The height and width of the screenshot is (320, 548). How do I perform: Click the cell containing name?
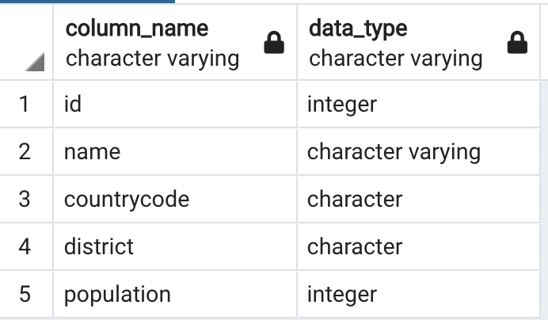click(x=175, y=152)
